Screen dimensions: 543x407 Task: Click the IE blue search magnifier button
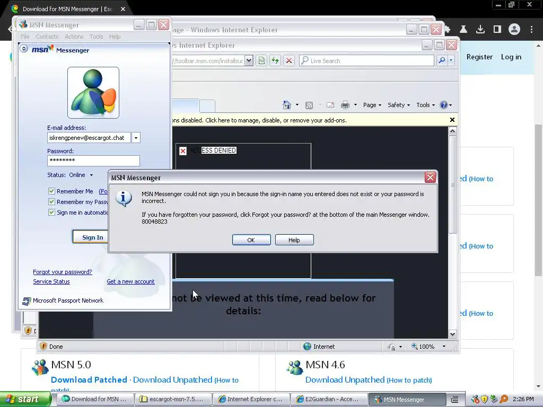coord(442,60)
